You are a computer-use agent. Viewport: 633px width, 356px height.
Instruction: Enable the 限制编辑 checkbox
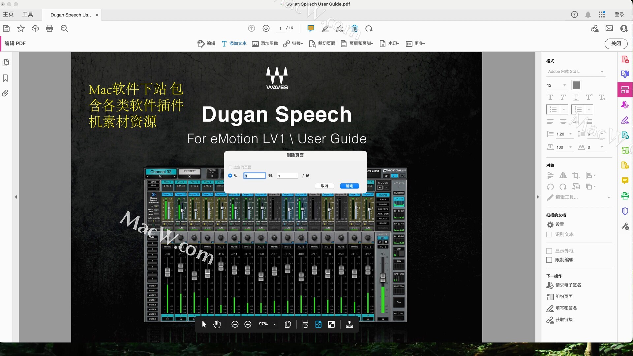pos(549,260)
